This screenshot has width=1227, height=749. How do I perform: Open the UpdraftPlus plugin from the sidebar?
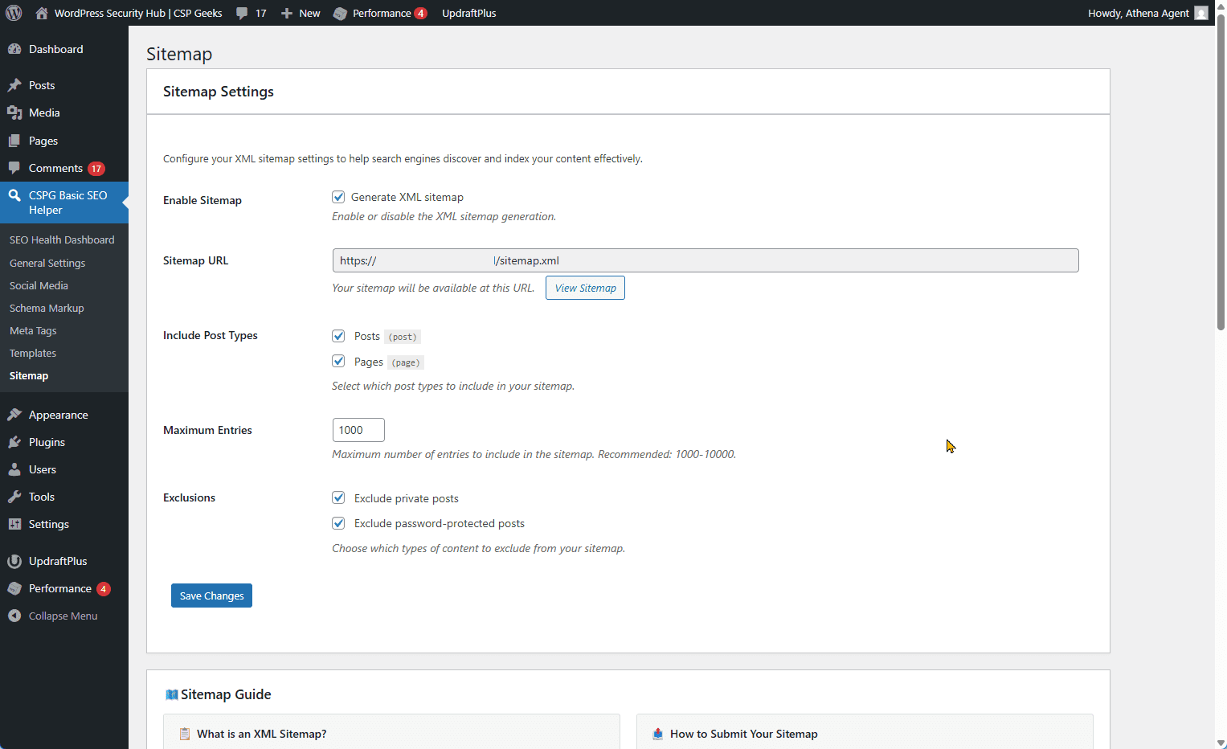click(x=56, y=560)
